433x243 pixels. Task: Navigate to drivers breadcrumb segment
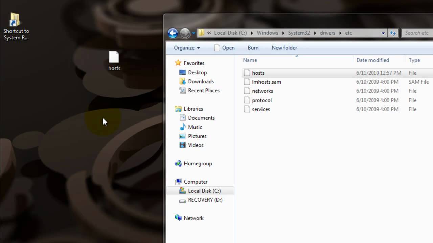(327, 33)
